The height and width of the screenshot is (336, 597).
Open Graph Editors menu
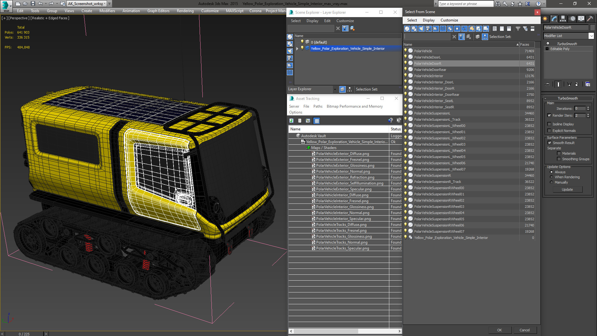coord(158,11)
